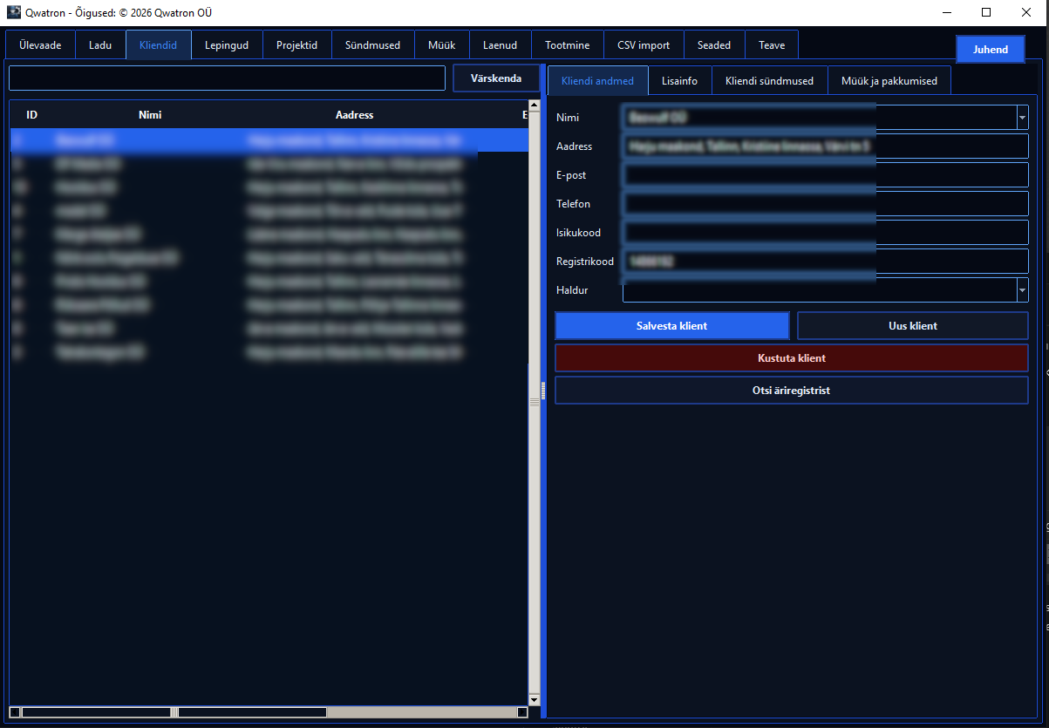The height and width of the screenshot is (728, 1049).
Task: Expand the Nimi combo box dropdown arrow
Action: [x=1022, y=118]
